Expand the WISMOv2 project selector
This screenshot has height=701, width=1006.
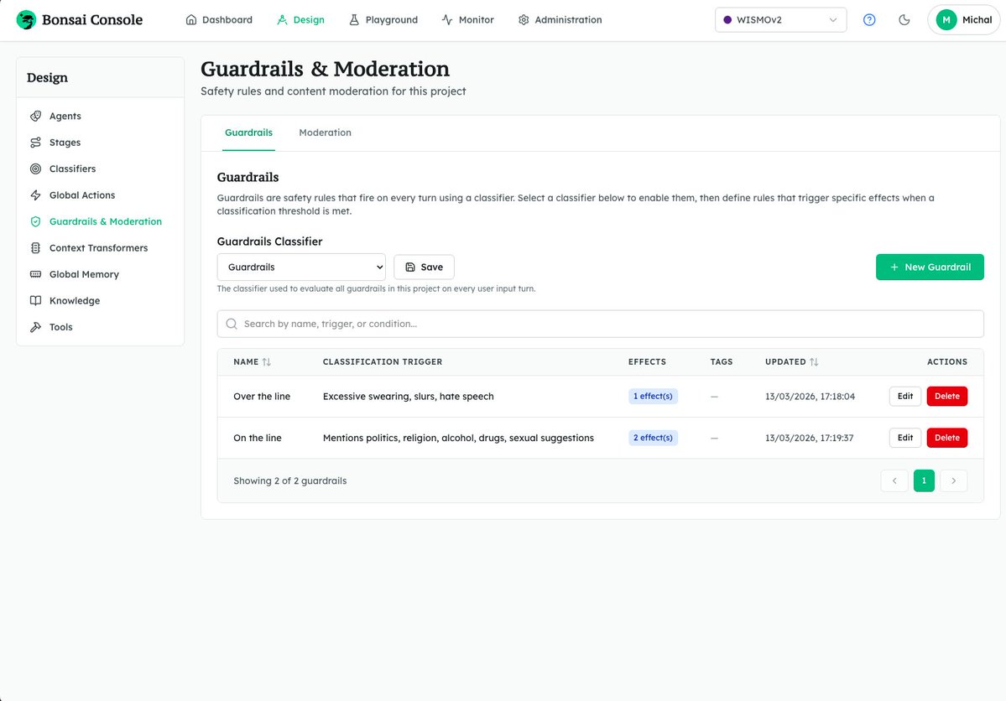pyautogui.click(x=780, y=20)
